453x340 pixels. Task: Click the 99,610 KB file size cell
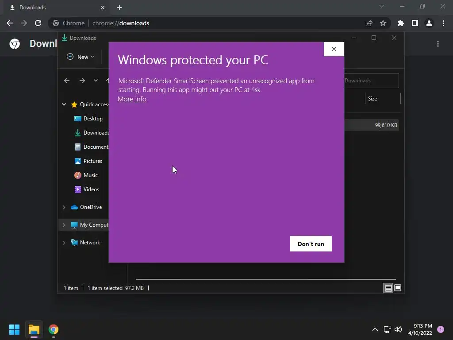coord(386,125)
